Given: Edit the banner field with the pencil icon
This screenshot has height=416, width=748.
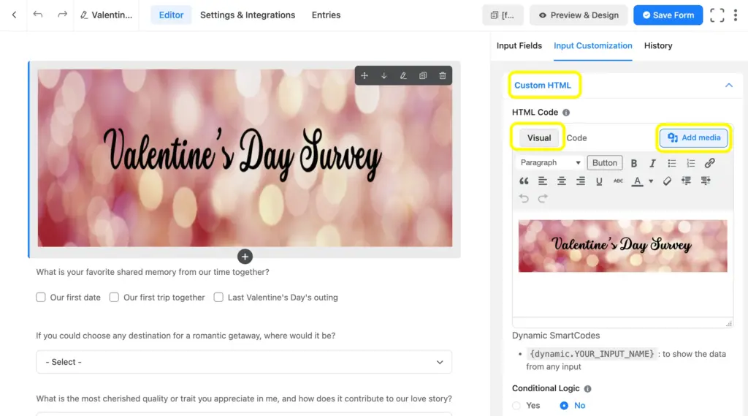Looking at the screenshot, I should [x=403, y=75].
